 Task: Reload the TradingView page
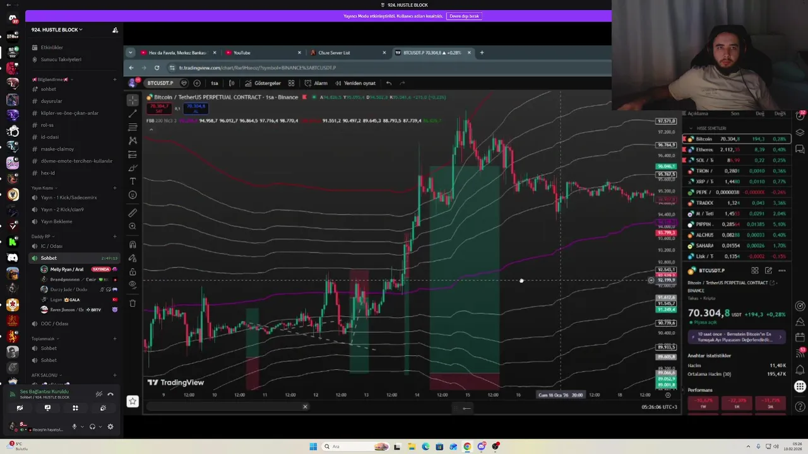point(157,67)
